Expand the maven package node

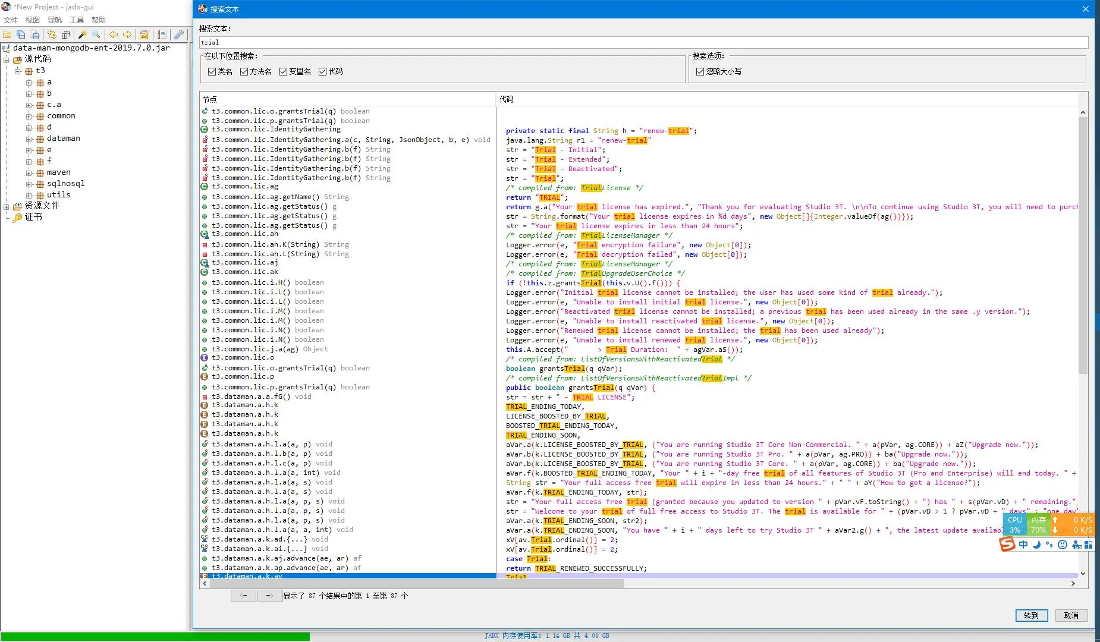click(x=29, y=173)
